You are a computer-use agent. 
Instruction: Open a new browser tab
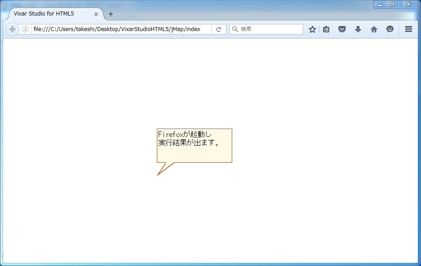(x=110, y=14)
